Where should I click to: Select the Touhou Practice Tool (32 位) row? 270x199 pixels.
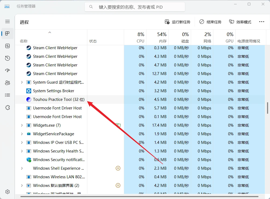[x=140, y=99]
